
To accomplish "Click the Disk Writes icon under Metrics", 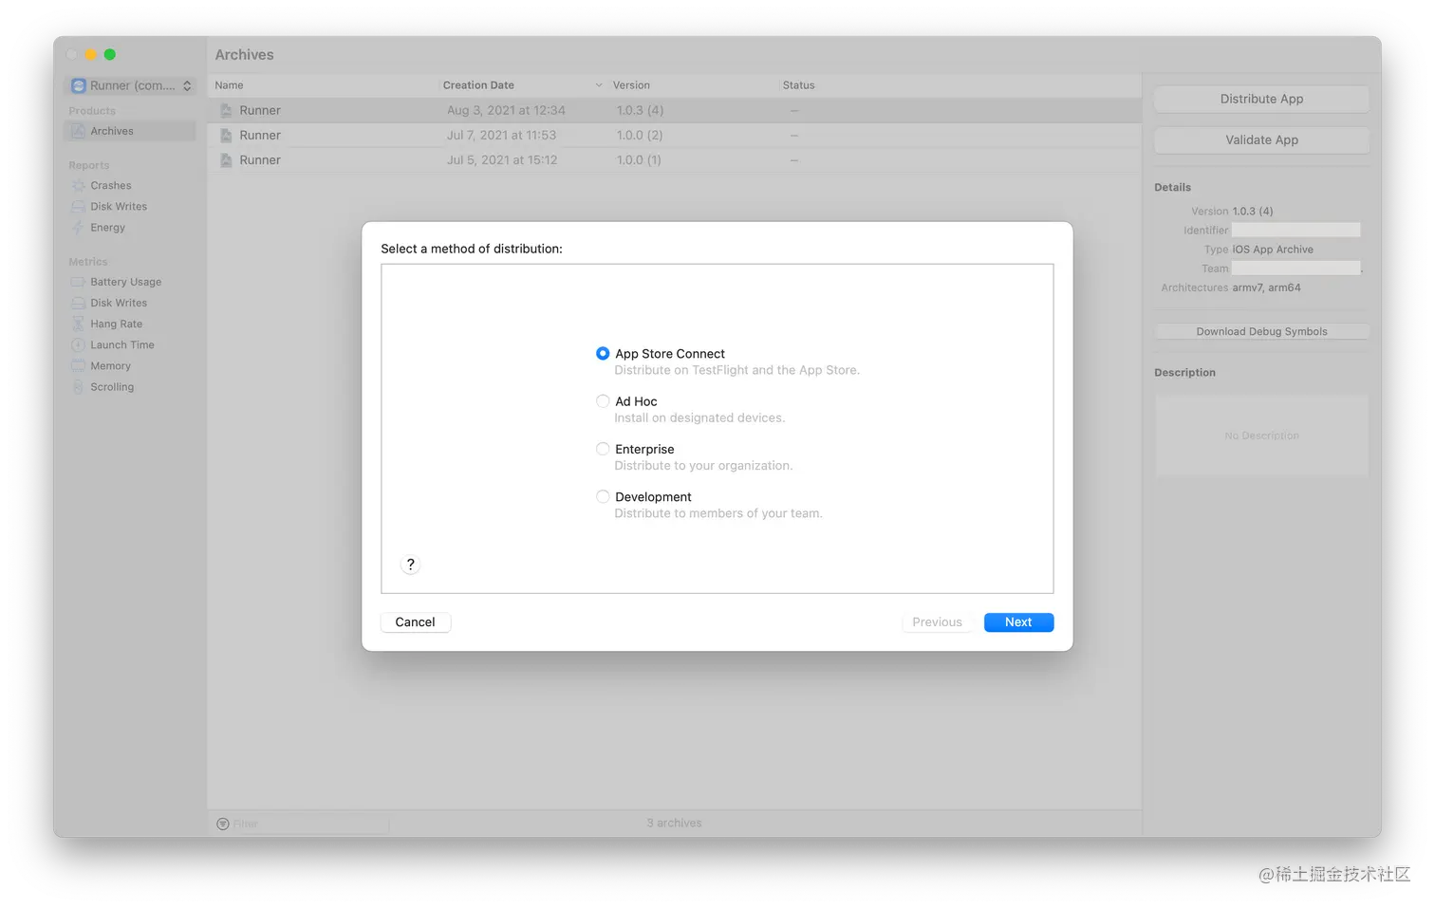I will (78, 303).
